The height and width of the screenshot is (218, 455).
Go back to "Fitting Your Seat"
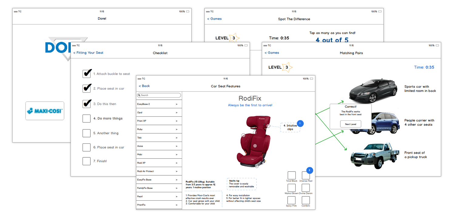[88, 53]
